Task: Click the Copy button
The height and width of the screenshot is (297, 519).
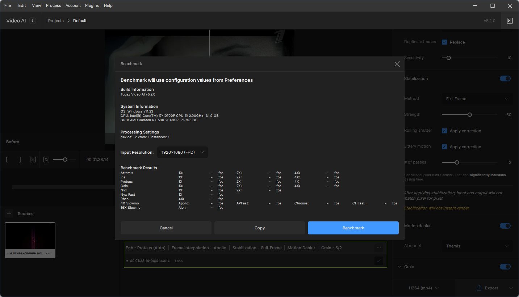Action: coord(260,228)
